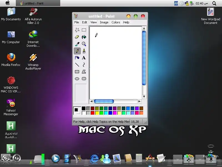Choose the Eraser tool
This screenshot has width=222, height=167.
77,37
